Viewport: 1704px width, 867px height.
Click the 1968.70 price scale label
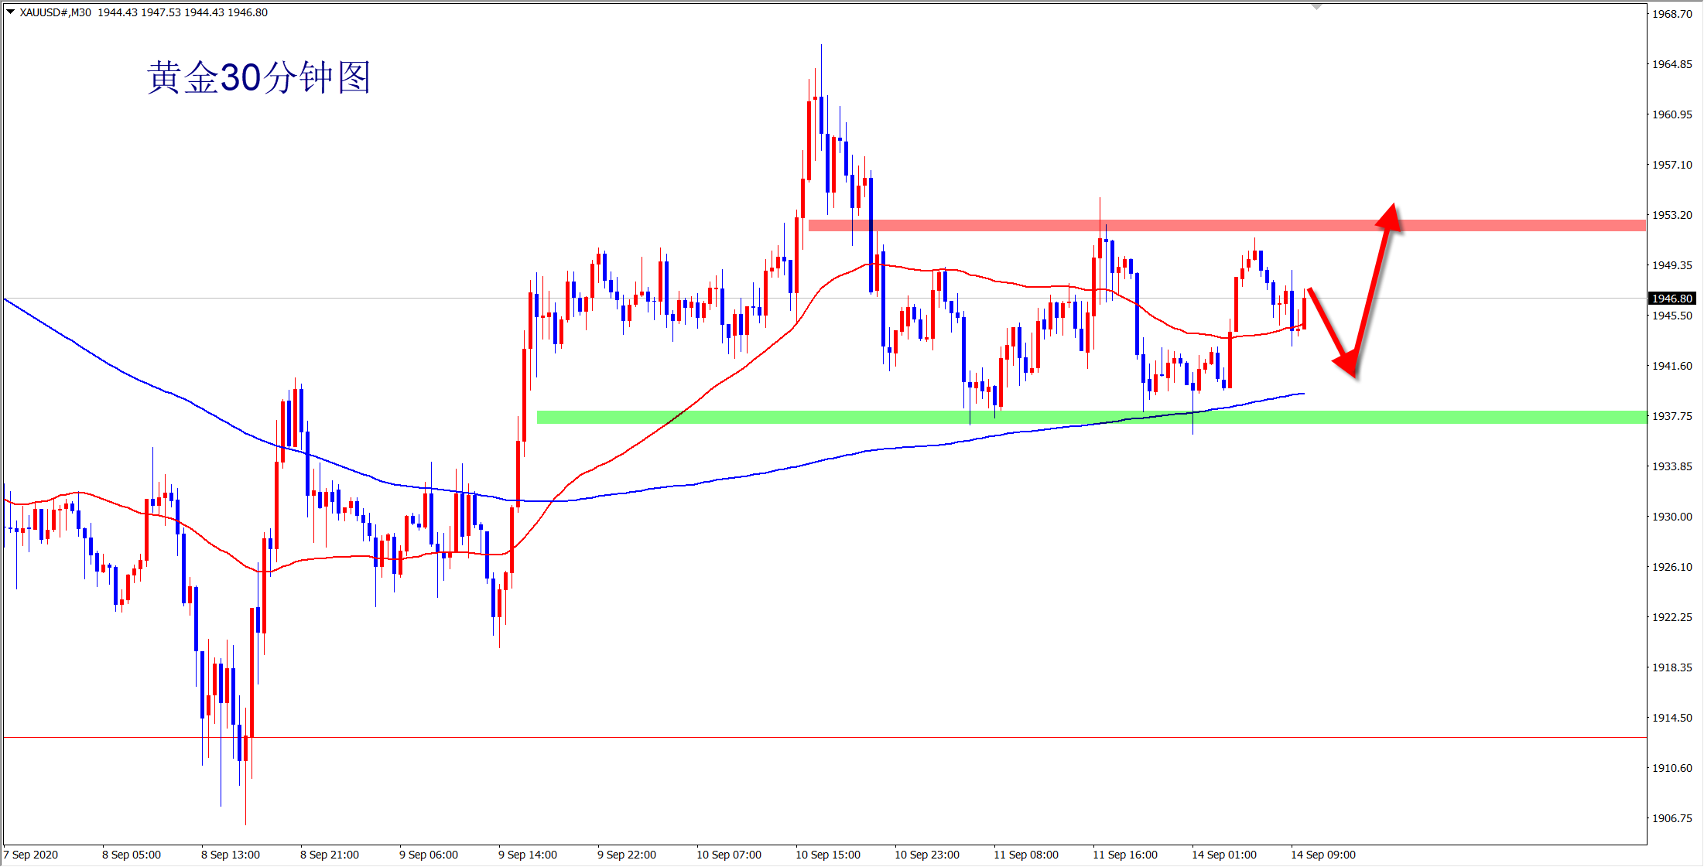point(1671,14)
